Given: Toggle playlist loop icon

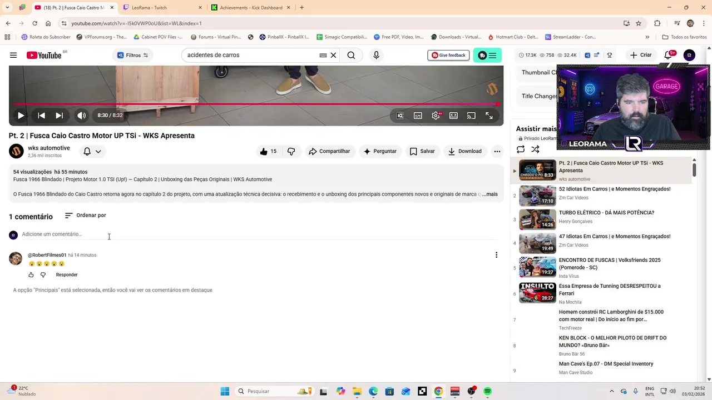Looking at the screenshot, I should [x=521, y=149].
